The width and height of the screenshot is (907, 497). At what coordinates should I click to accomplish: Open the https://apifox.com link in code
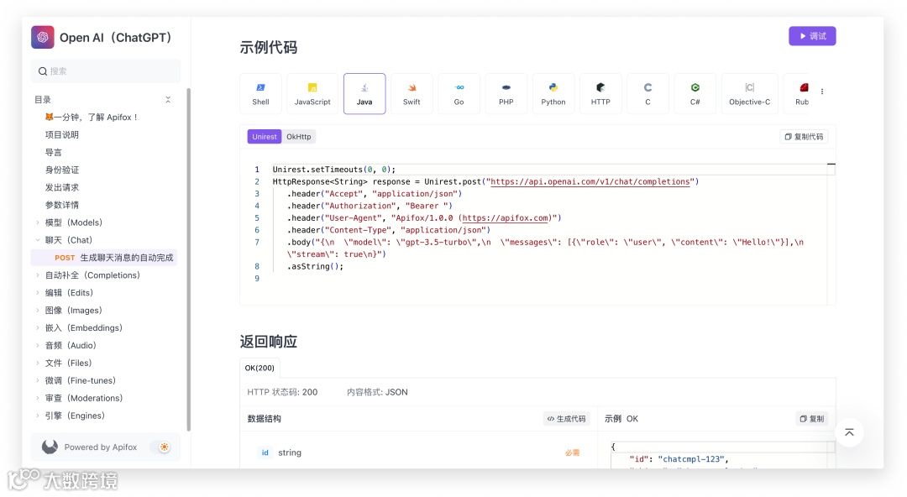(x=505, y=218)
